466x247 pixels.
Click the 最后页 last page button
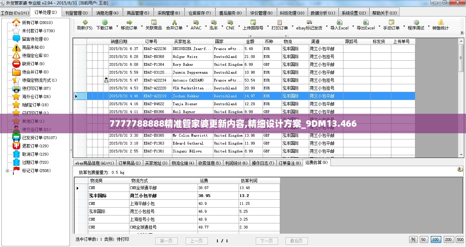(x=297, y=241)
